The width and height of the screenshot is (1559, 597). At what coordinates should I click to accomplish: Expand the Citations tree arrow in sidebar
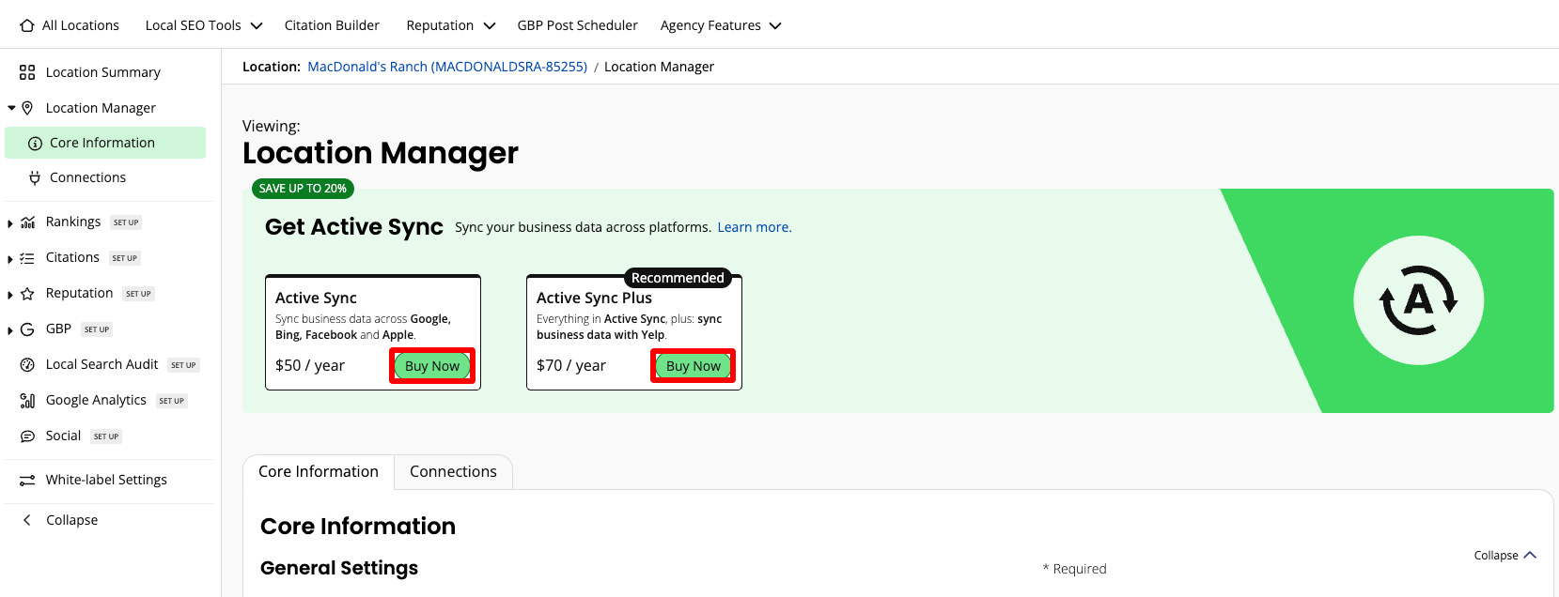10,259
